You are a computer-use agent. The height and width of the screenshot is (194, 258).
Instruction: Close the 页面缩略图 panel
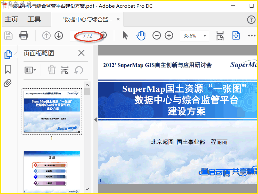pyautogui.click(x=81, y=53)
